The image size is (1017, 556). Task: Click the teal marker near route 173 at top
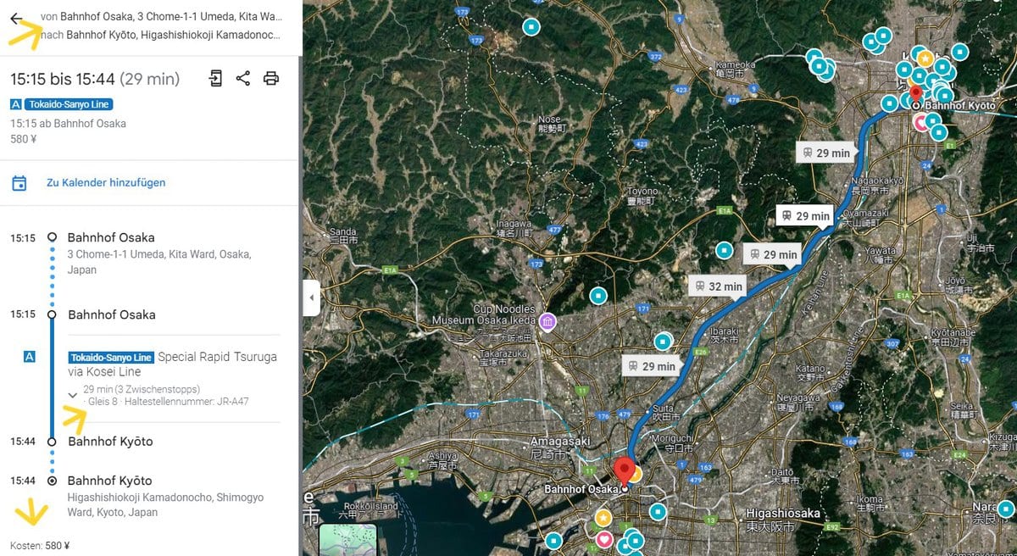(x=531, y=27)
